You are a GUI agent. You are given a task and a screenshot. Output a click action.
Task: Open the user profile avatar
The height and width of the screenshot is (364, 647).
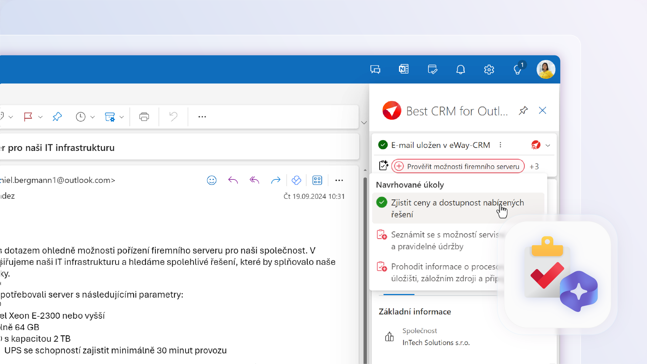tap(546, 69)
